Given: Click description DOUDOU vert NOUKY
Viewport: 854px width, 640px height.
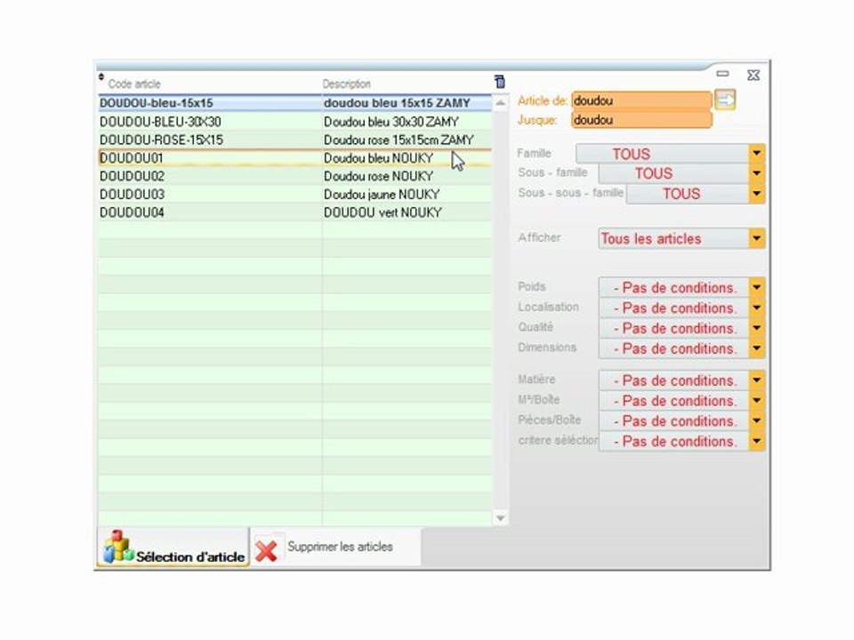Looking at the screenshot, I should coord(383,212).
